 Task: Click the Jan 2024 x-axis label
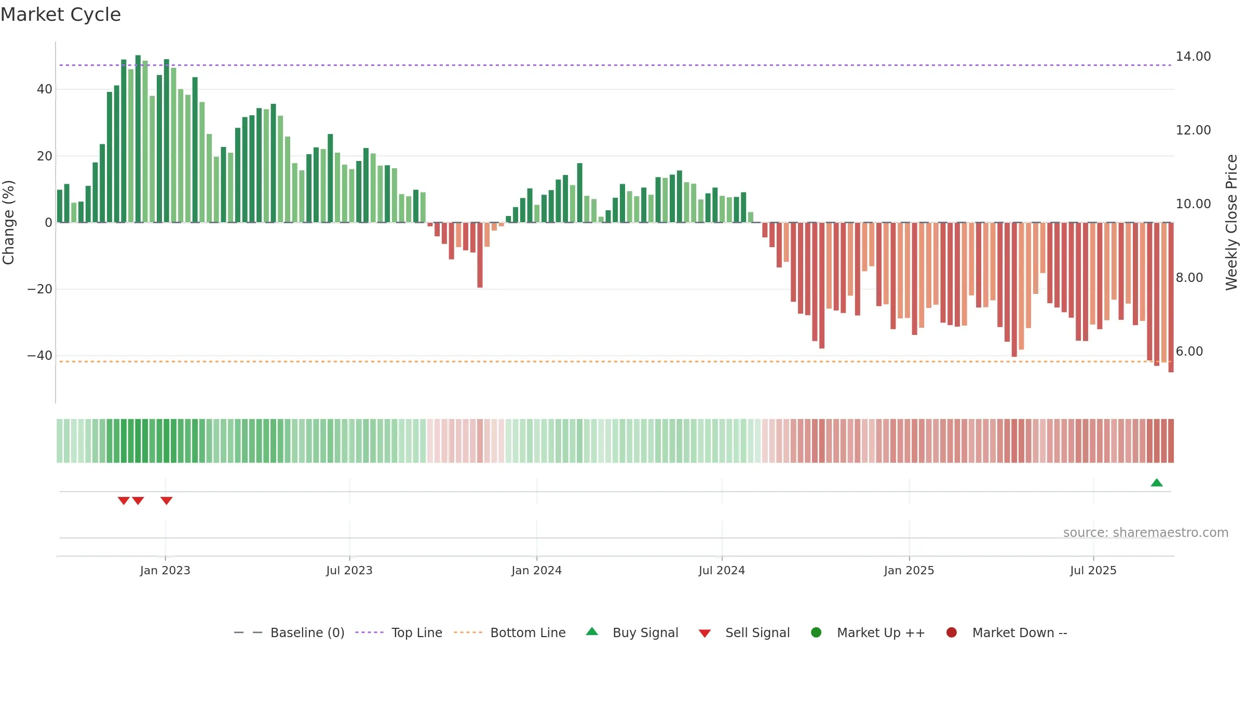click(x=537, y=570)
